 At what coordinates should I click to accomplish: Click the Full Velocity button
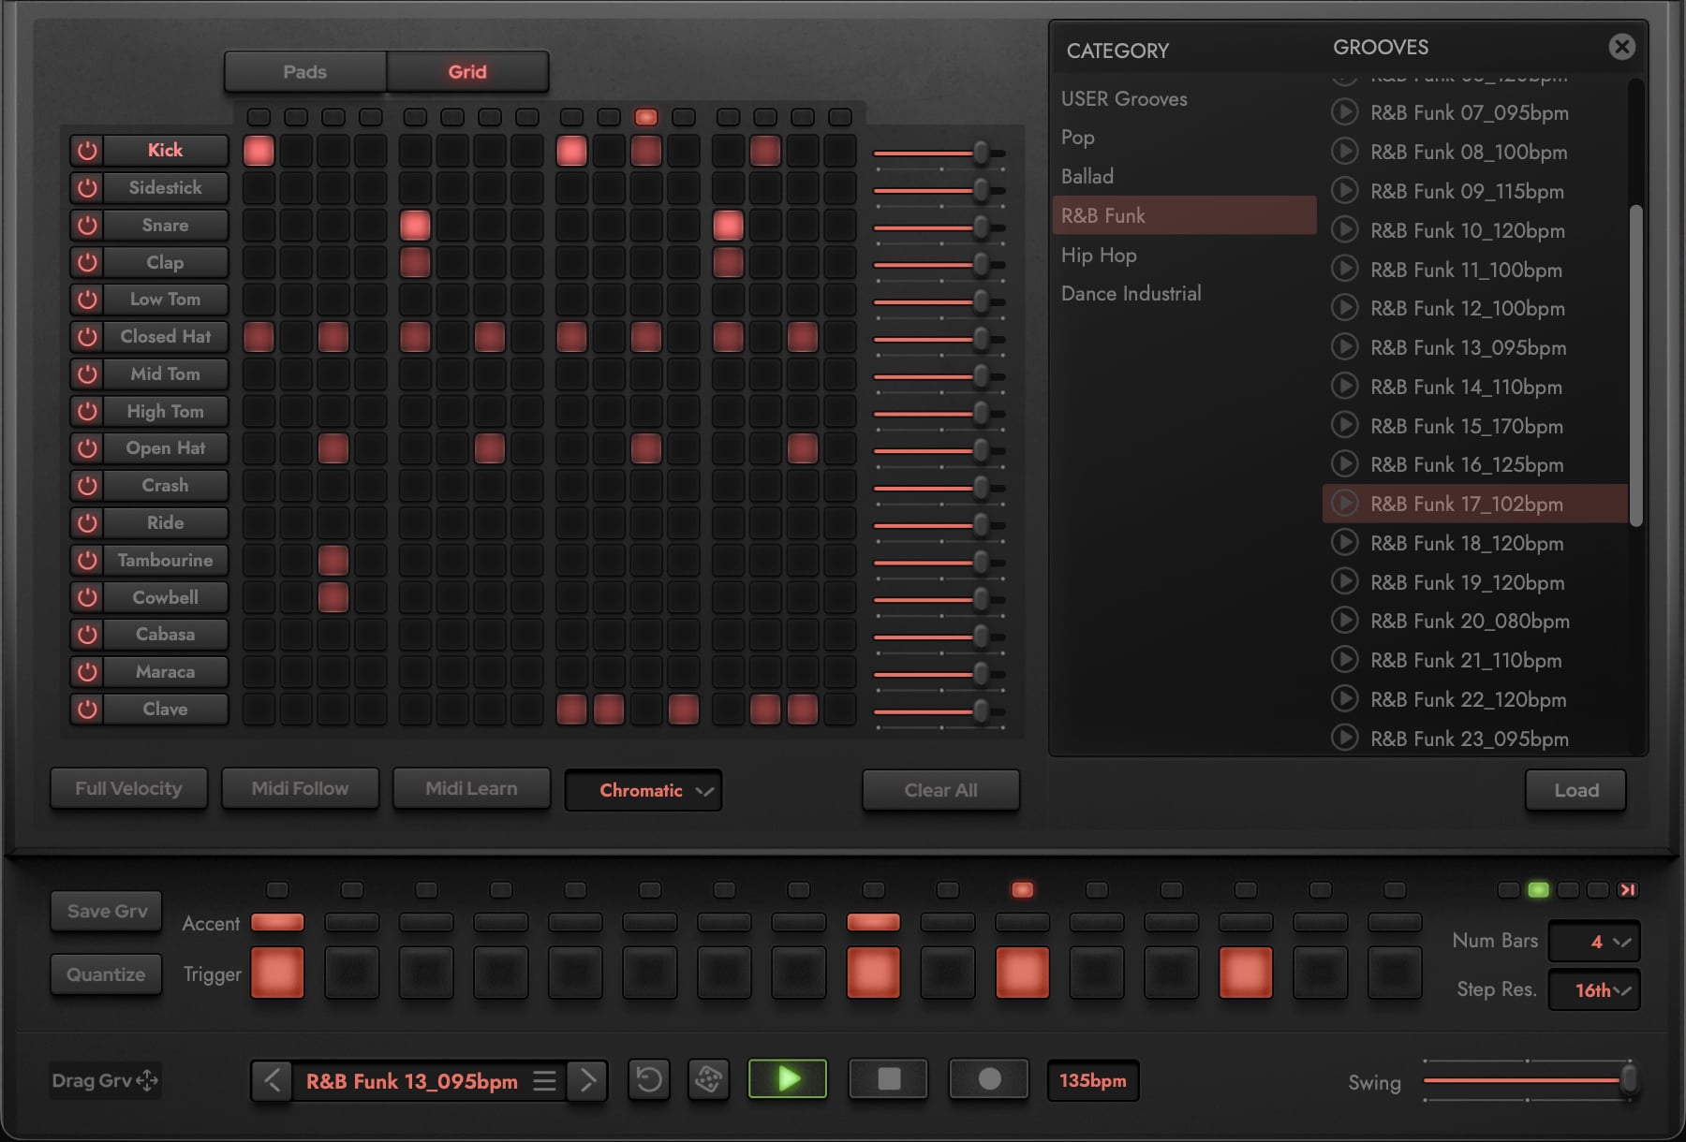pyautogui.click(x=128, y=788)
